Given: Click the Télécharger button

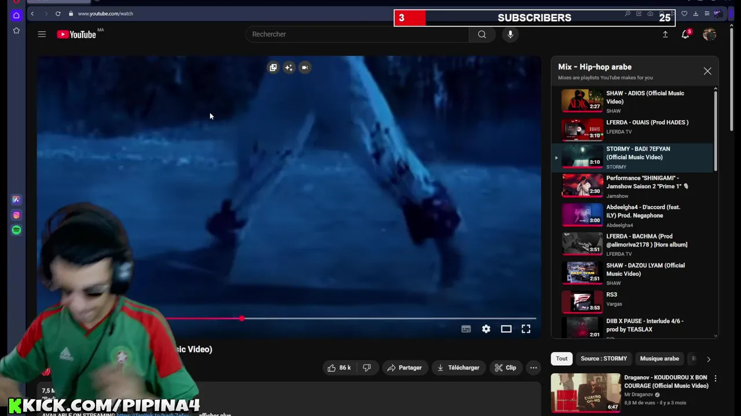Looking at the screenshot, I should (458, 367).
